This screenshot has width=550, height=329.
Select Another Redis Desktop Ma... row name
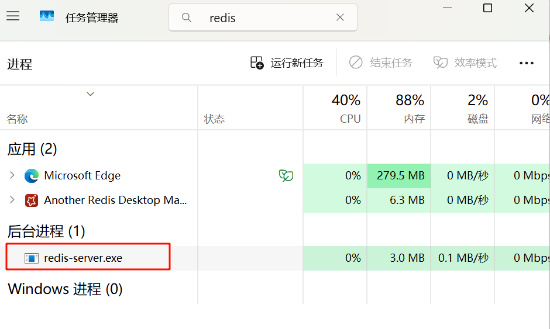click(115, 200)
